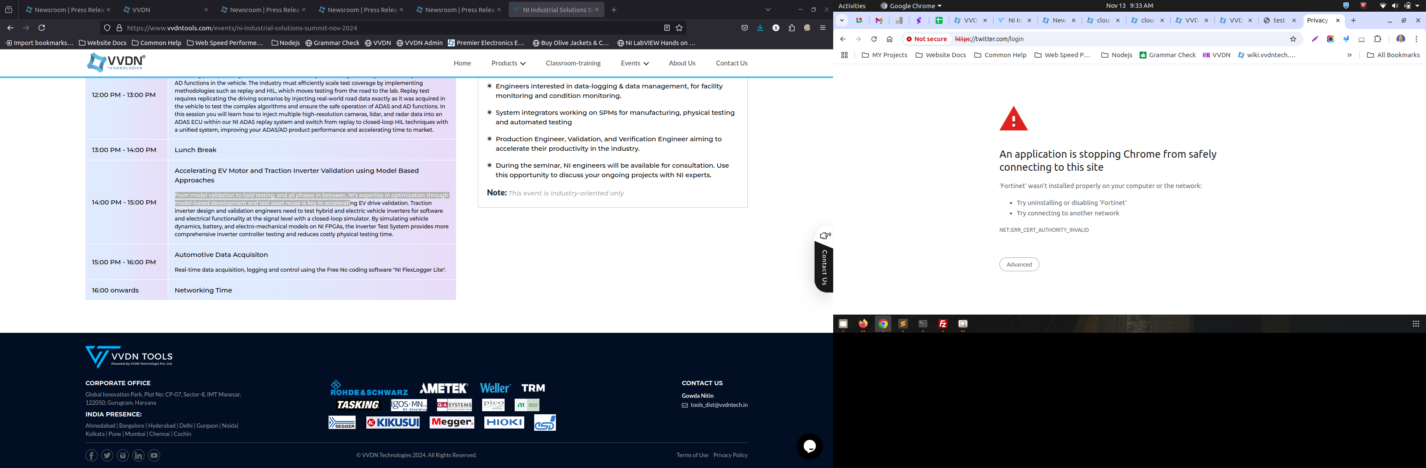Launch FileZilla from the dock
This screenshot has height=468, width=1426.
pyautogui.click(x=943, y=324)
